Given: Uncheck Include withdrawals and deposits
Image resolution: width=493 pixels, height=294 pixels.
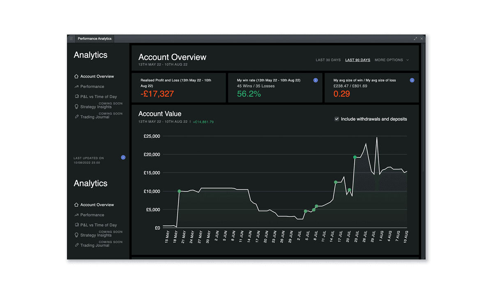Looking at the screenshot, I should coord(336,119).
